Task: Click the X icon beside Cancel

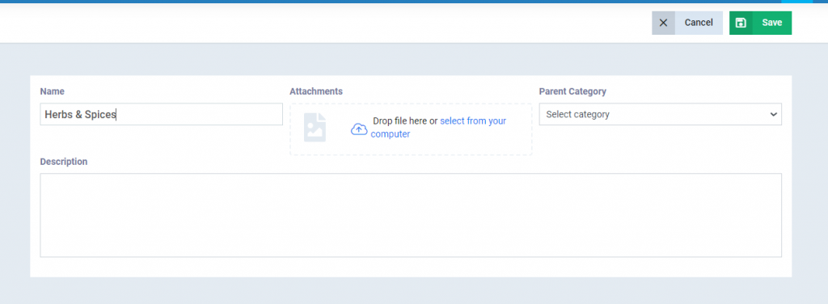Action: coord(663,23)
